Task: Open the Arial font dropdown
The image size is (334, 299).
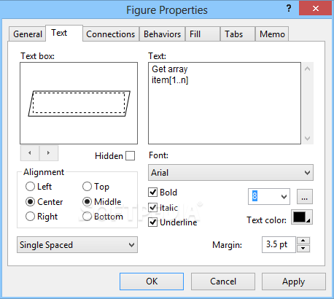Action: [x=230, y=173]
